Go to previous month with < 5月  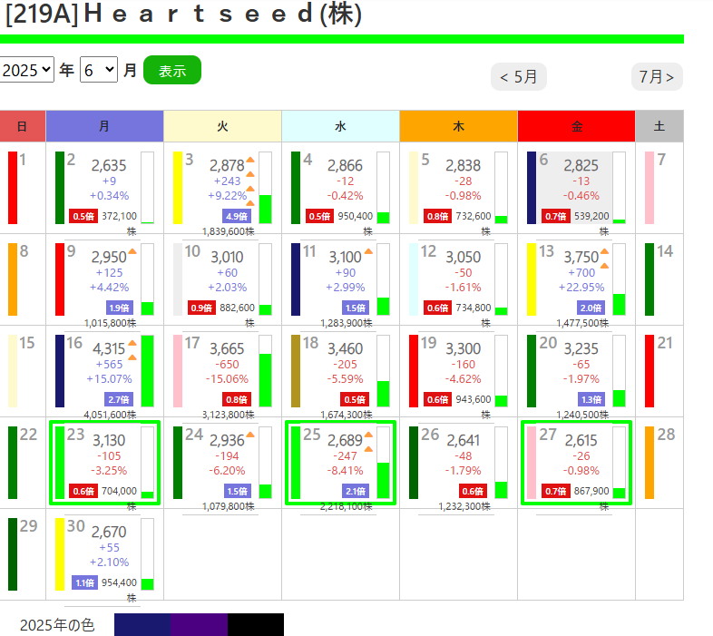tap(519, 77)
